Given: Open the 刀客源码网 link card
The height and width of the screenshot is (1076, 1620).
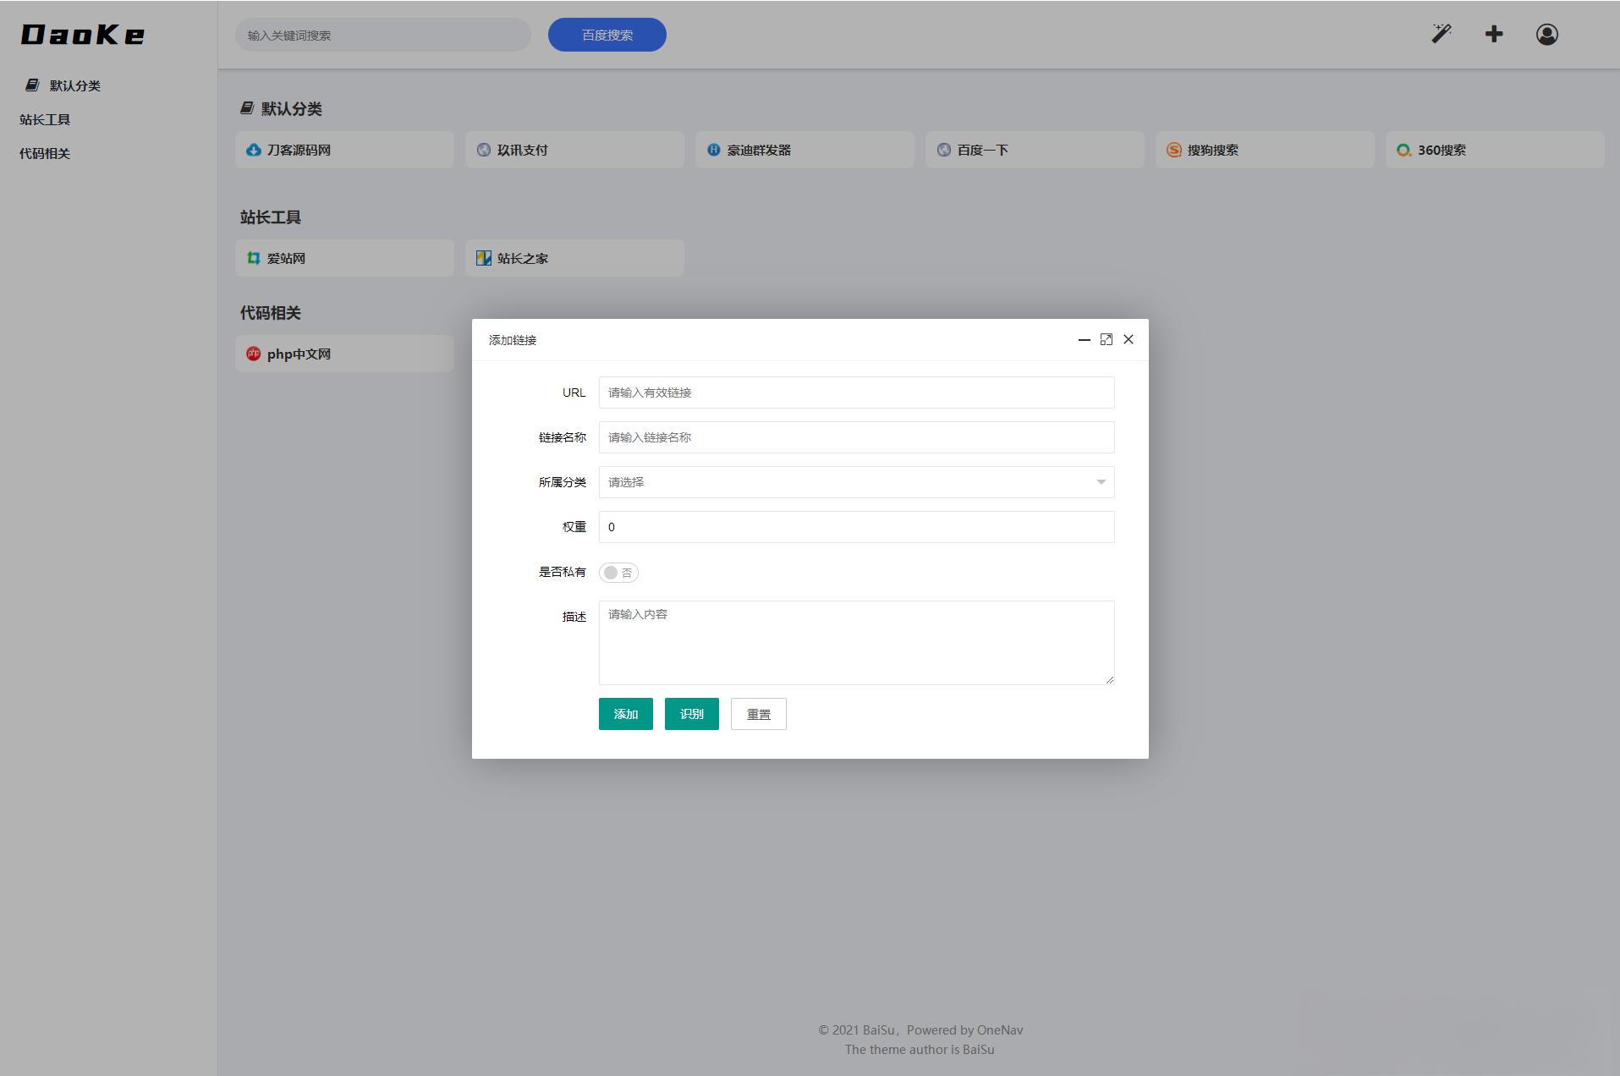Looking at the screenshot, I should [x=344, y=150].
